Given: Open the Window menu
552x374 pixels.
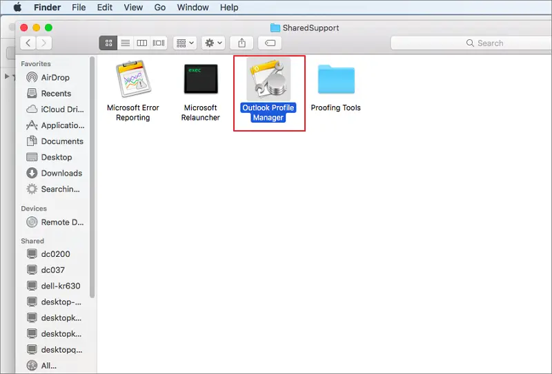Looking at the screenshot, I should click(193, 8).
